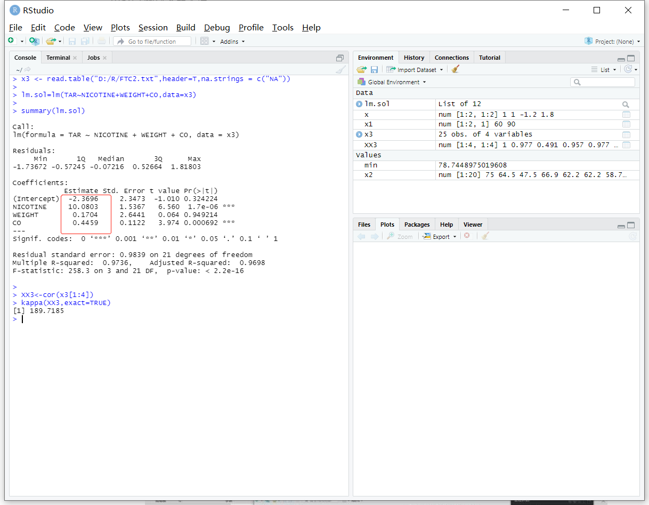This screenshot has height=505, width=649.
Task: View the x3 data table icon
Action: (x=626, y=135)
